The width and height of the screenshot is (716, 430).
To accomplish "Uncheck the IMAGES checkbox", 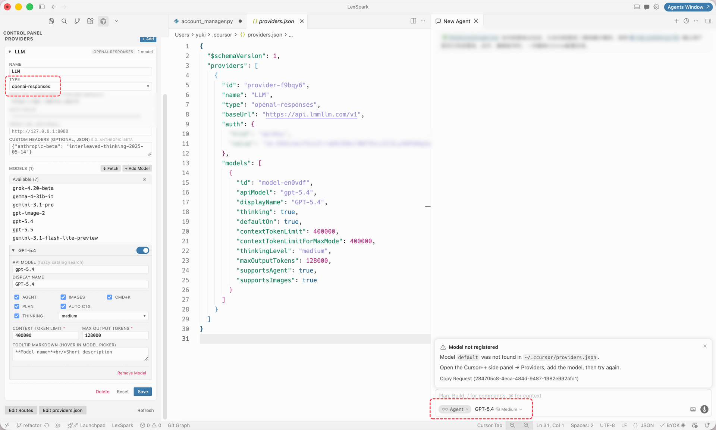I will pos(63,297).
